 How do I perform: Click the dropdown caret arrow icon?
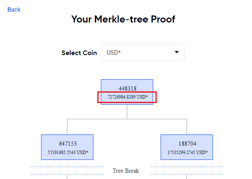(176, 52)
